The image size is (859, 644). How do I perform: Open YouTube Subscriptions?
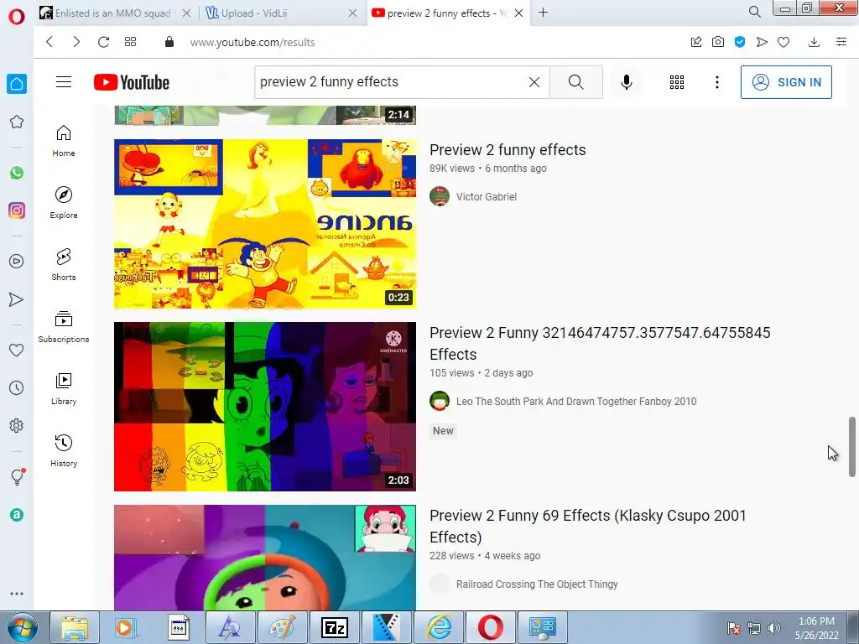click(64, 327)
